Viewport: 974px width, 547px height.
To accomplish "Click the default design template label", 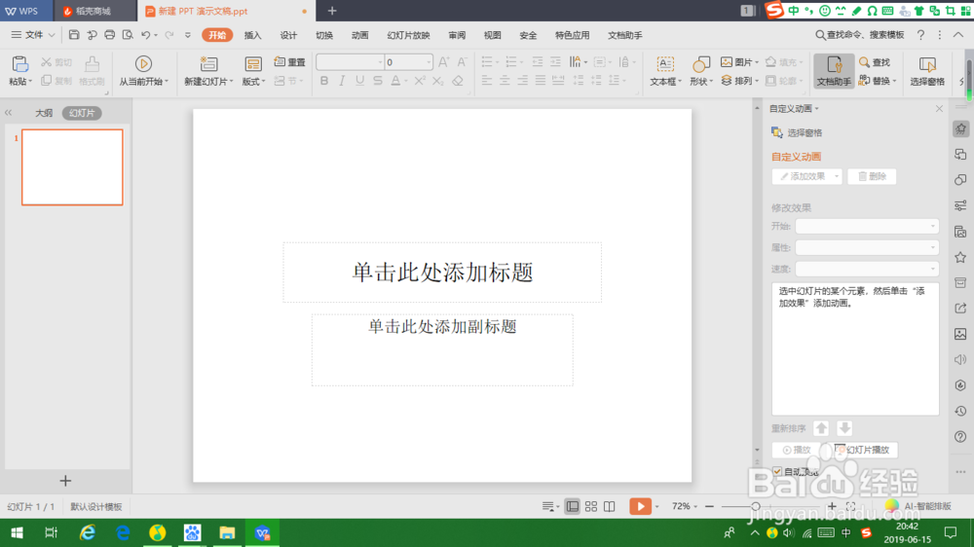I will [96, 507].
